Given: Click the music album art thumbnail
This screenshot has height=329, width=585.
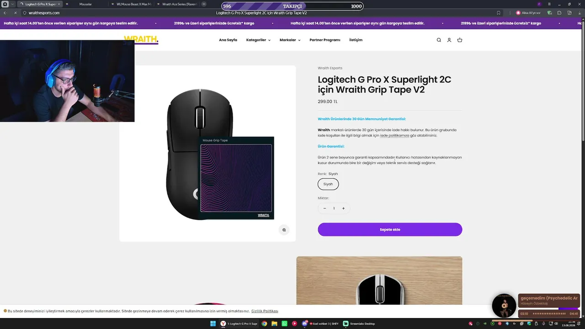Looking at the screenshot, I should 504,306.
